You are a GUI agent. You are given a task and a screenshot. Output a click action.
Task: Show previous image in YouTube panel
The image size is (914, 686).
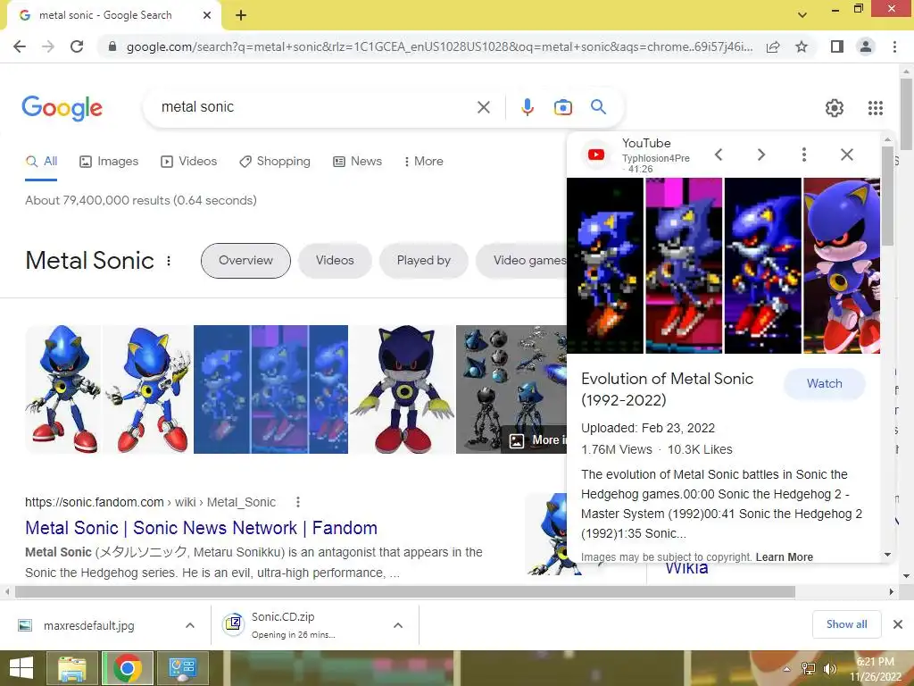point(719,155)
